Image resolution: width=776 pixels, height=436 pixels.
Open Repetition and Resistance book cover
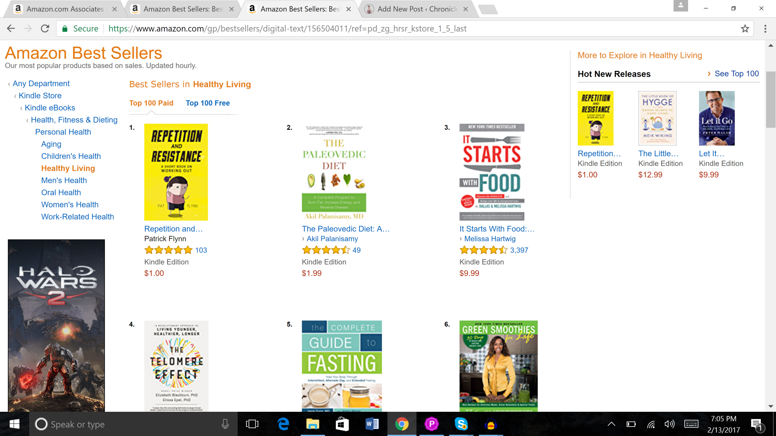(176, 172)
